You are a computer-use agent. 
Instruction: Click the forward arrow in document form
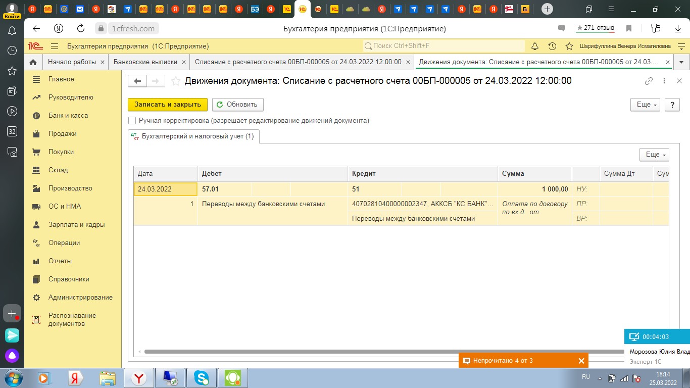(156, 81)
